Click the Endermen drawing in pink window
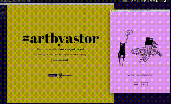The image size is (171, 104). point(140,48)
